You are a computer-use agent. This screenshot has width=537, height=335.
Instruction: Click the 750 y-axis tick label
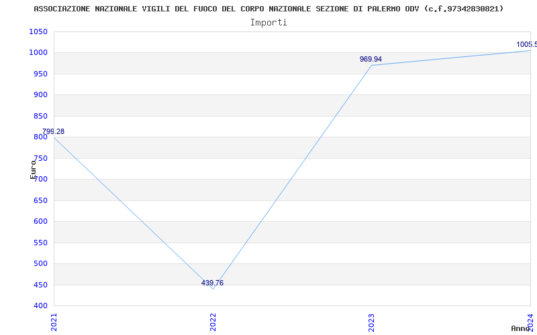coord(40,158)
